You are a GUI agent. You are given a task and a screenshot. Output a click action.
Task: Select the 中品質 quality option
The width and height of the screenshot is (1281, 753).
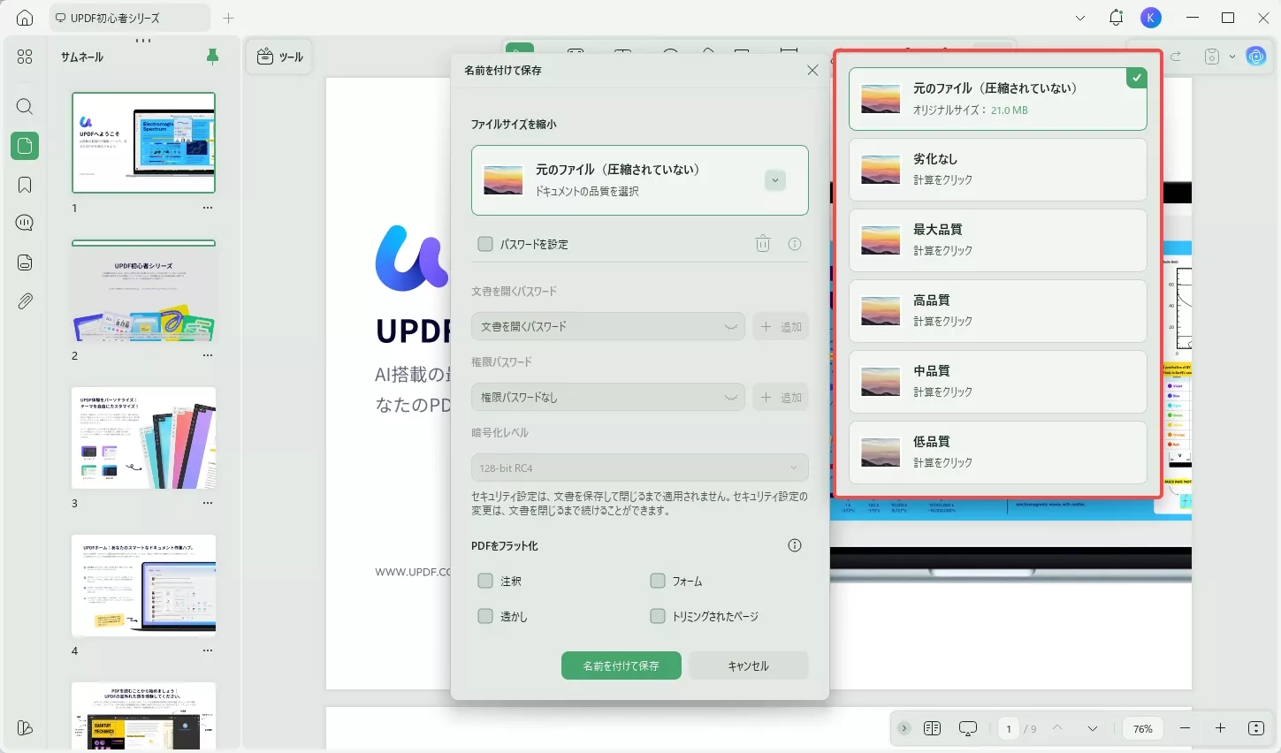pos(998,382)
